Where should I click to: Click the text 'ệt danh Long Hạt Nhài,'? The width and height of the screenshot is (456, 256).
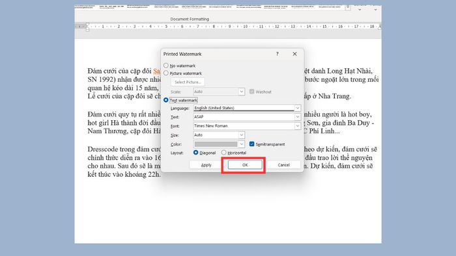pos(338,71)
